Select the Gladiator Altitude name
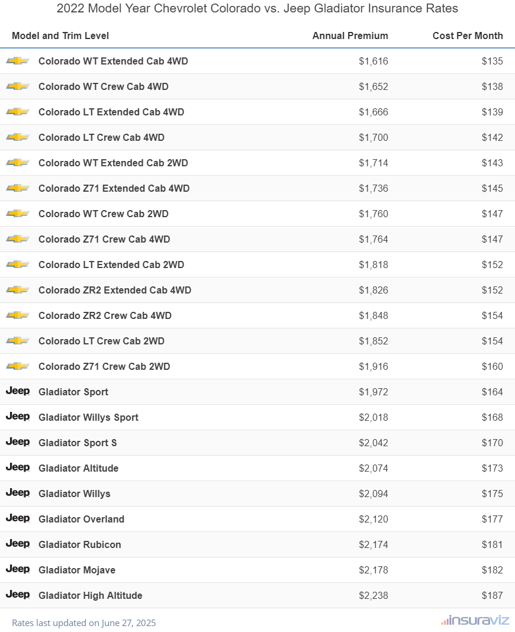This screenshot has width=515, height=632. click(x=79, y=468)
